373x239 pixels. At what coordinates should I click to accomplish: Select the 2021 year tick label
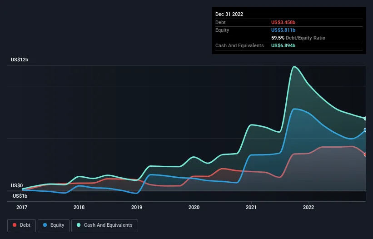click(251, 207)
